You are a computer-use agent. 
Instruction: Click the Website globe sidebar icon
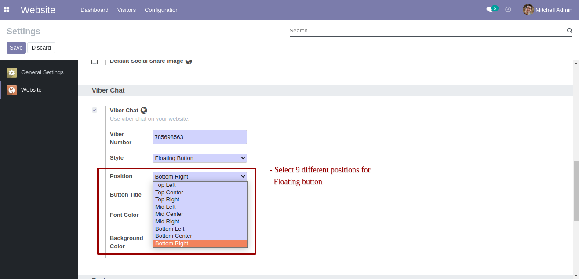tap(11, 90)
